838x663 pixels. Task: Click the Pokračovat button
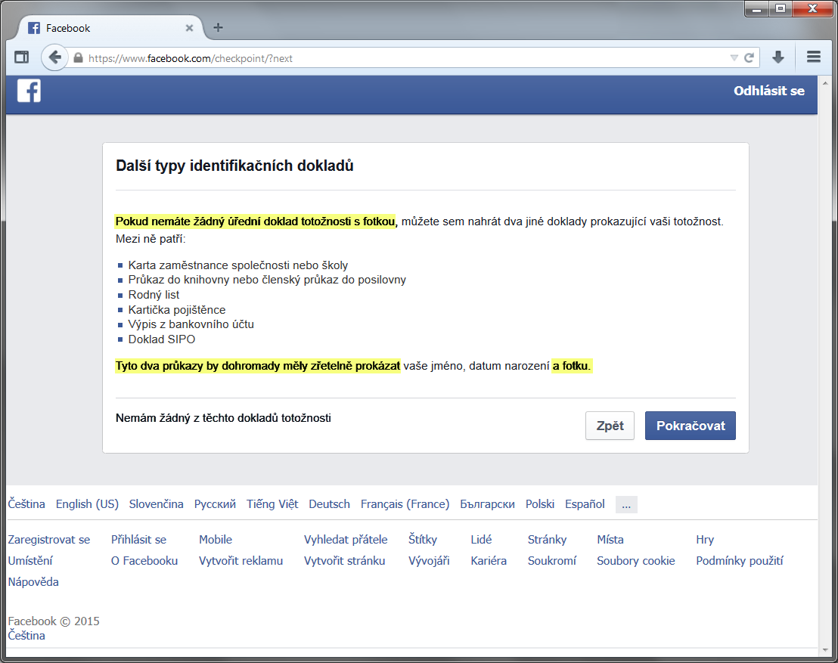690,426
